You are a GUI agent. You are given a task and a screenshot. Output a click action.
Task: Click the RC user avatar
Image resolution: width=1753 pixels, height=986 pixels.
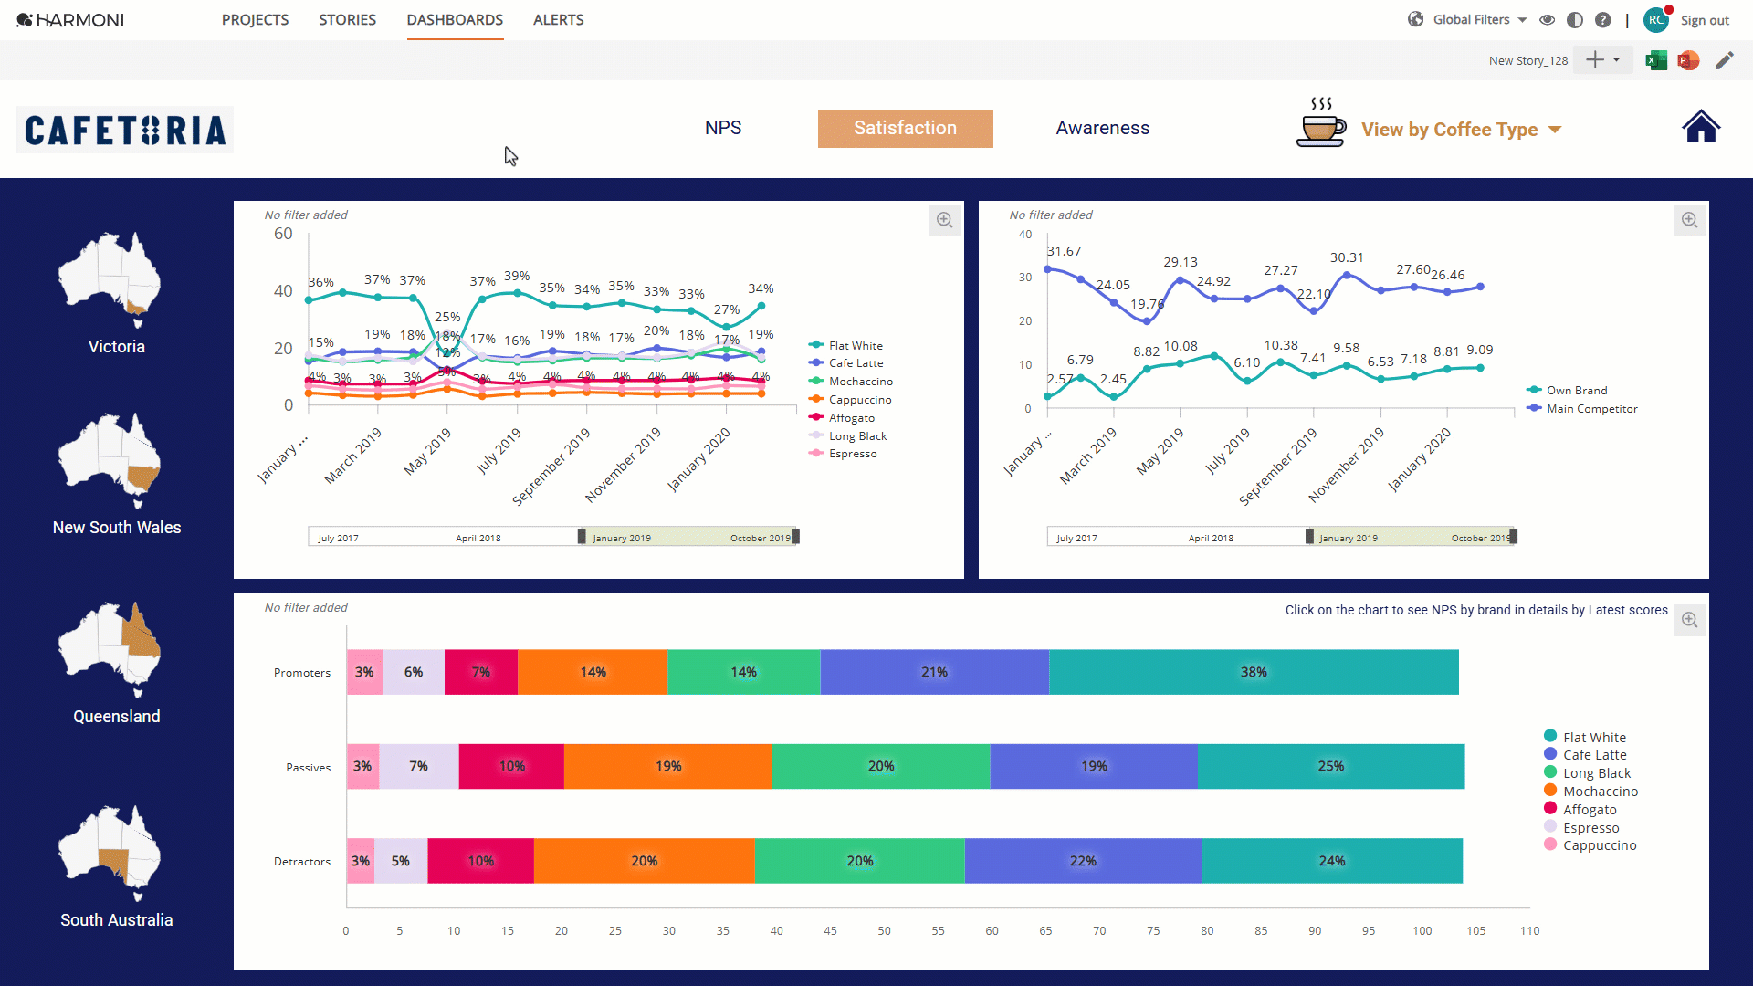coord(1656,20)
